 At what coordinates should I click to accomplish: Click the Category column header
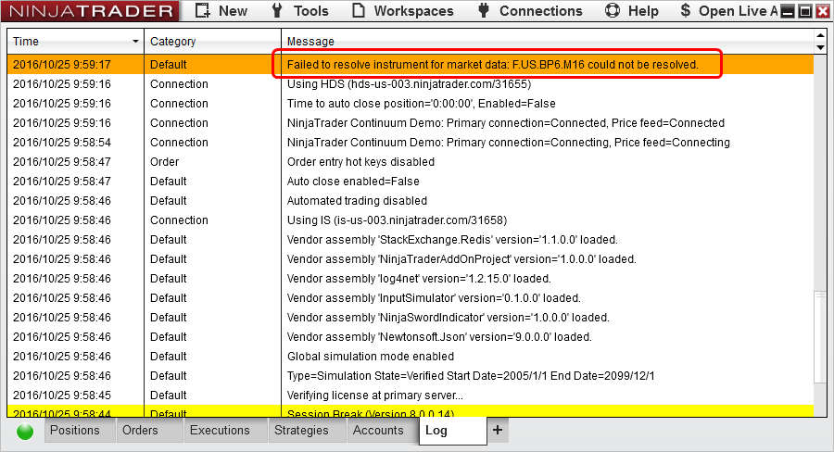212,42
